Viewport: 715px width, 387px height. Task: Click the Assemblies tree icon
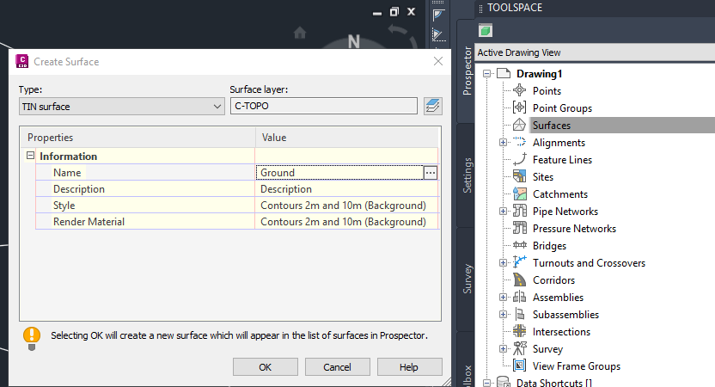point(519,297)
